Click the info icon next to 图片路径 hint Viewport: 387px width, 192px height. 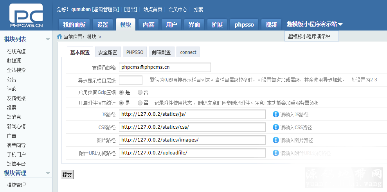(275, 140)
